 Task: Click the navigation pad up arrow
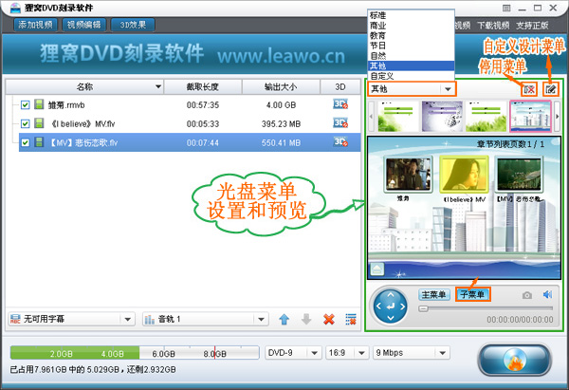pos(391,294)
